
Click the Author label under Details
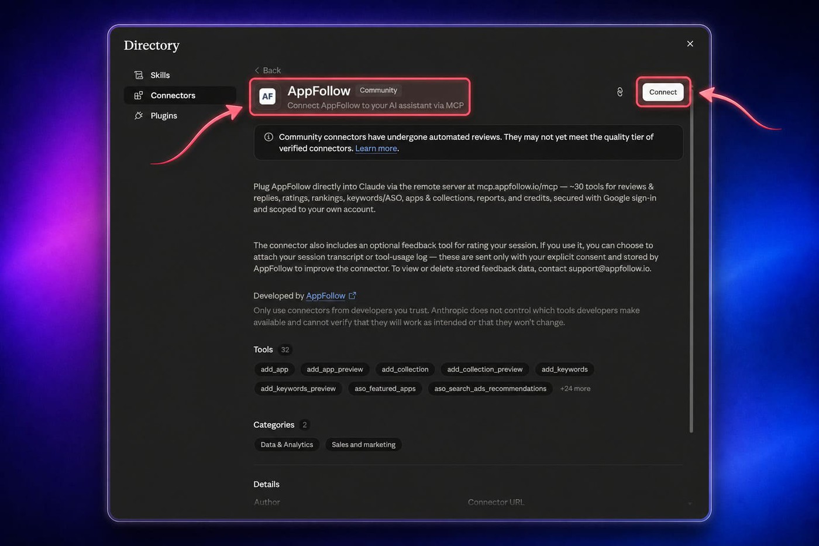click(267, 502)
